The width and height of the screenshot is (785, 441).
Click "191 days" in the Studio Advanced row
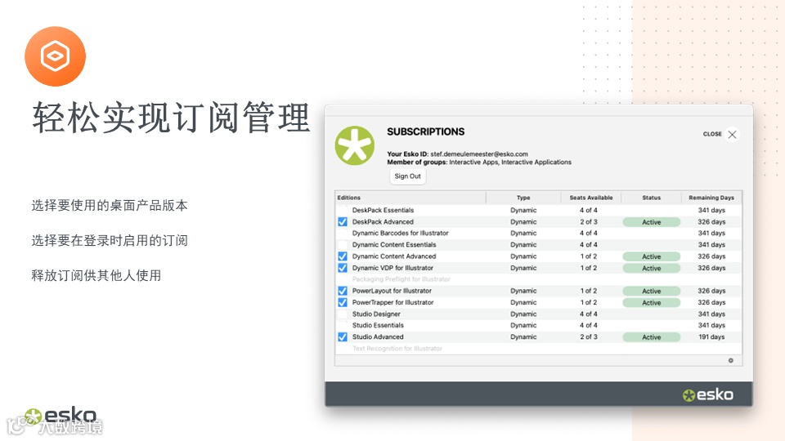point(711,337)
